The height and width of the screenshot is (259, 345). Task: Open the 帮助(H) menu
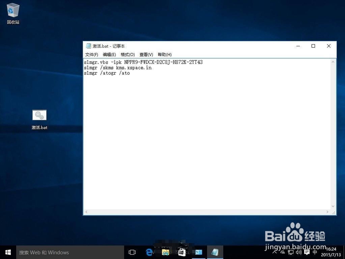point(165,54)
